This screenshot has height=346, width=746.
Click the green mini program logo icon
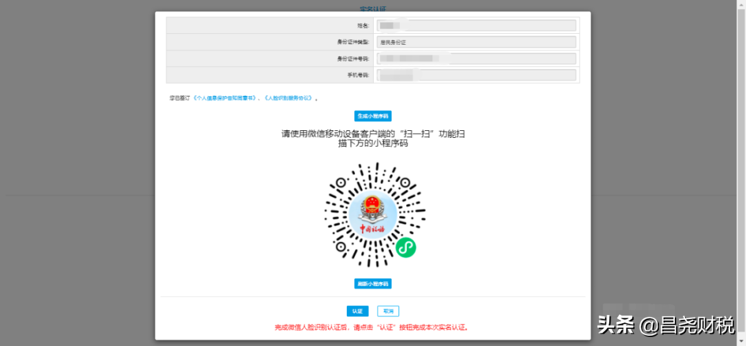coord(405,247)
